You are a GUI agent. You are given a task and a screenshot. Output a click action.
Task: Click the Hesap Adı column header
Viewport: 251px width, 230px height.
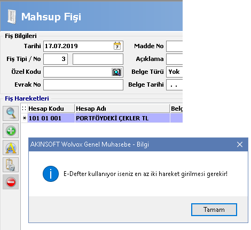122,109
